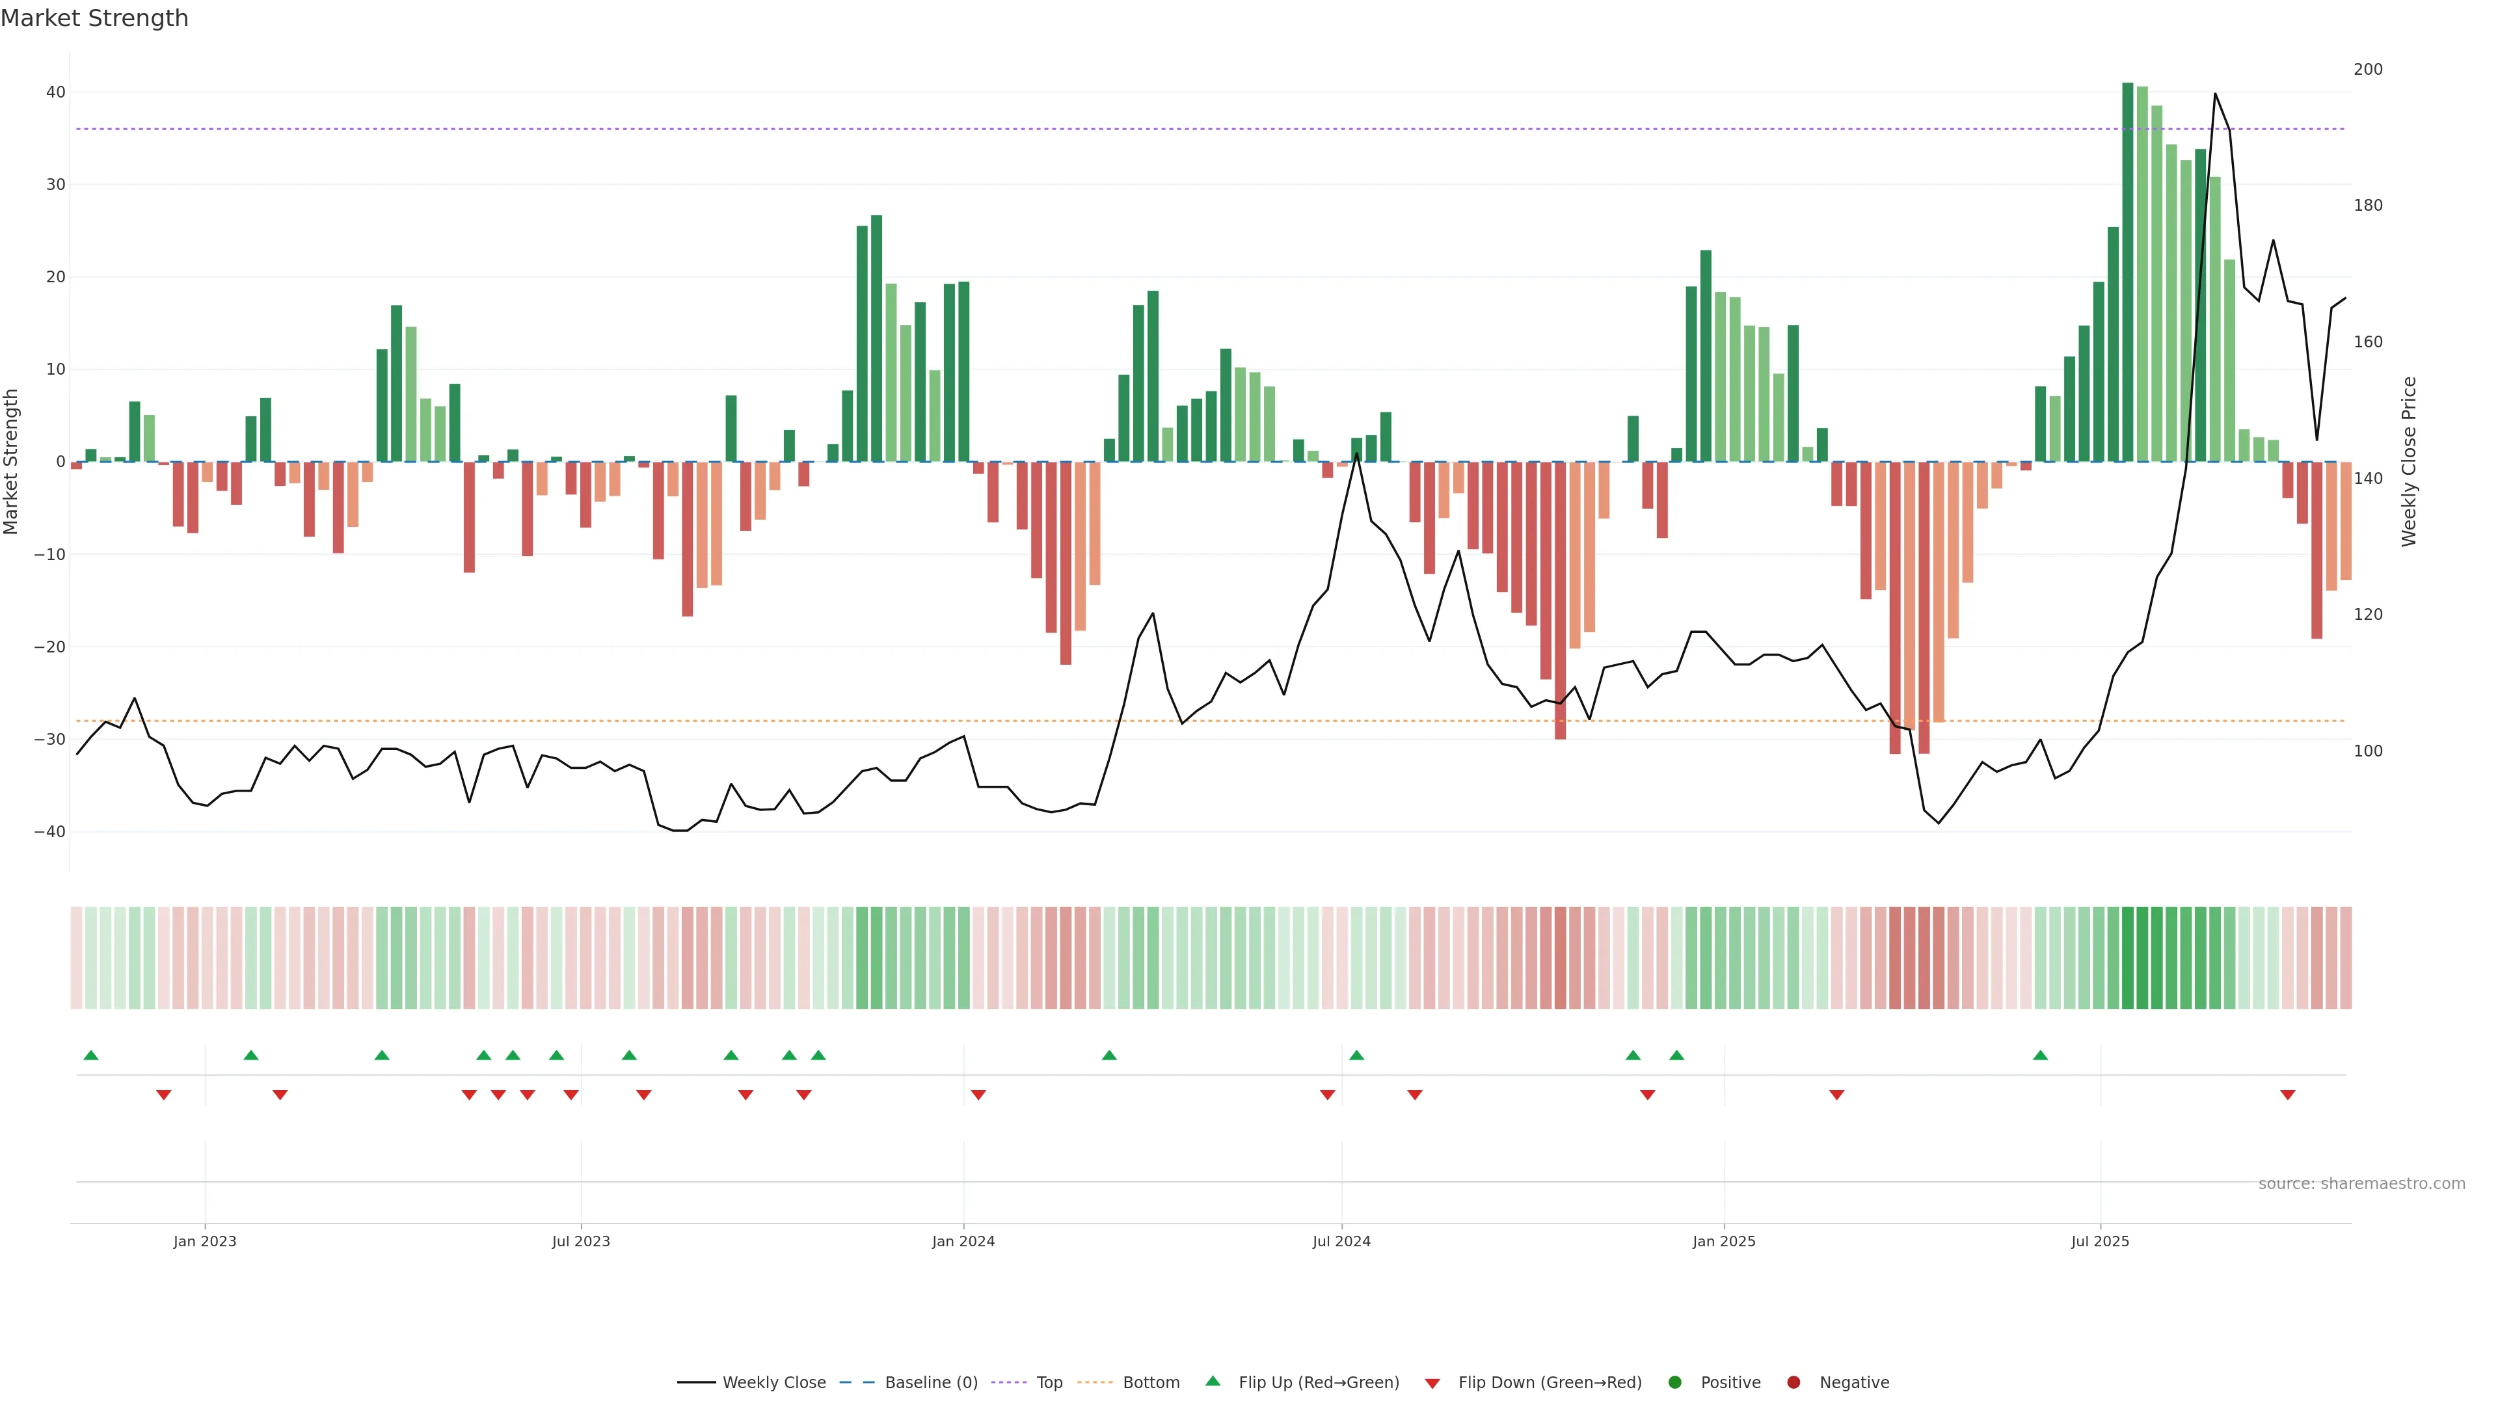Click the 200 tick on right axis
The image size is (2498, 1405).
point(2367,69)
